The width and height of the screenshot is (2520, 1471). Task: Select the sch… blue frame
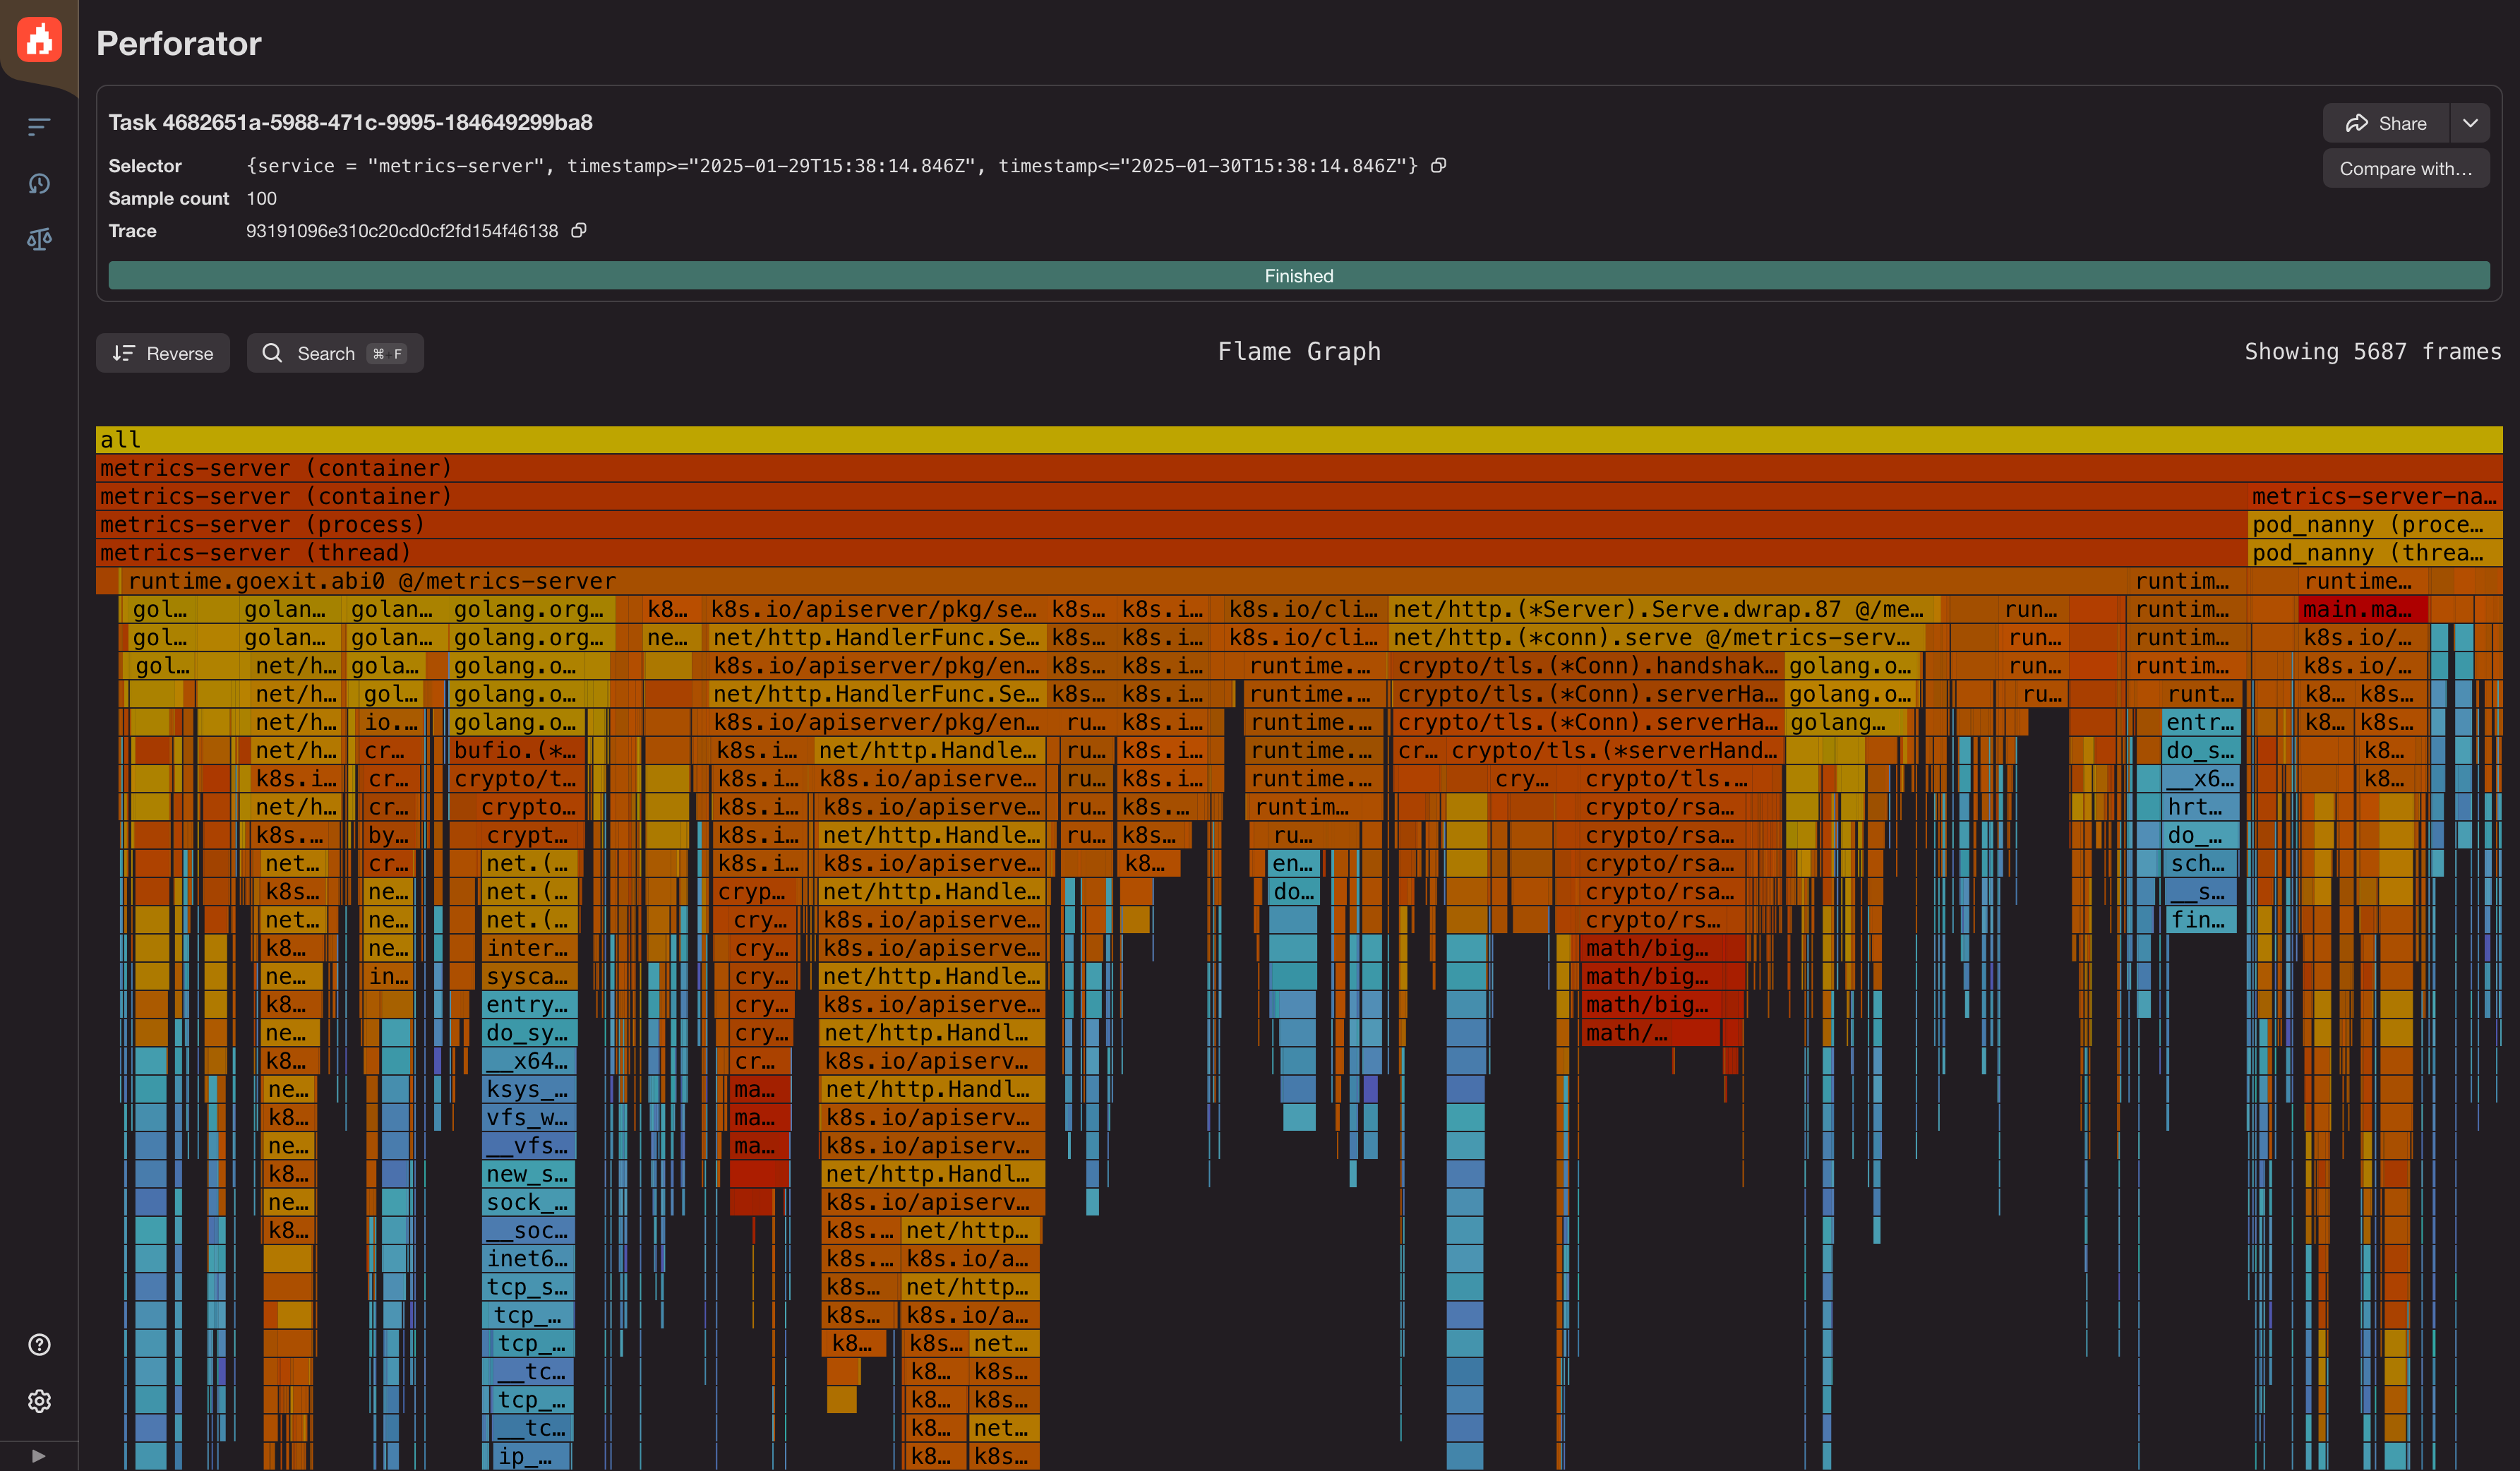(x=2199, y=863)
